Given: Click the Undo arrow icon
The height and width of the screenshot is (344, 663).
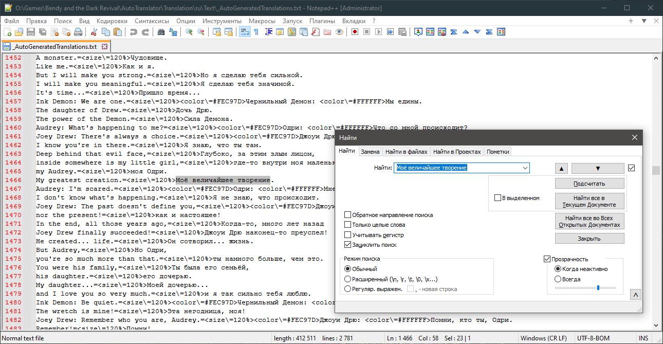Looking at the screenshot, I should pos(134,32).
